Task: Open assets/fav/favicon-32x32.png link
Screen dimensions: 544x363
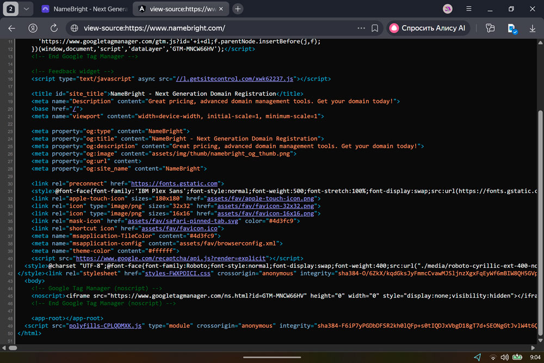Action: click(266, 206)
